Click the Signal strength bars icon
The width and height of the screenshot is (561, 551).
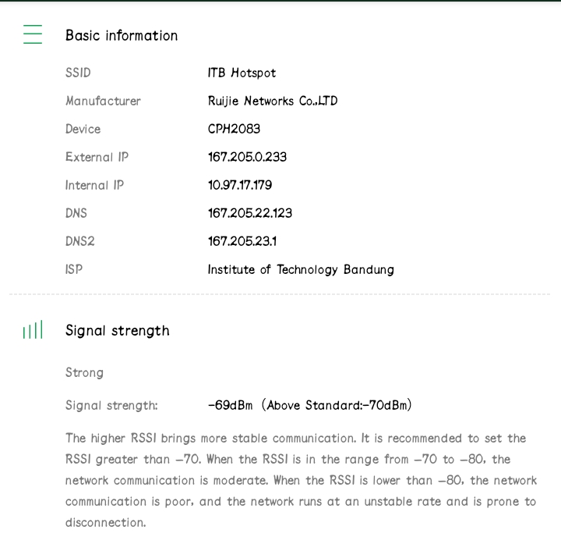click(x=33, y=331)
